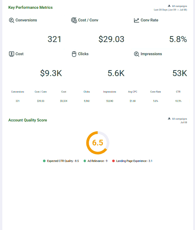Click Google Ads logo beside Key Performance Metrics campaigns
Viewport: 195px width, 230px height.
(x=169, y=6)
